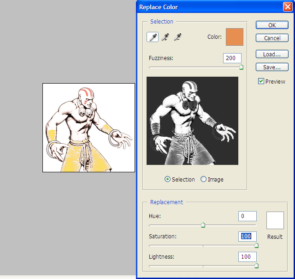Click the white Result color swatch

coord(275,220)
